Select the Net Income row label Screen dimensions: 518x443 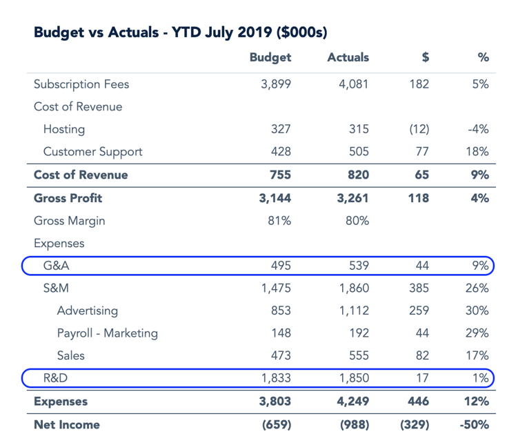click(x=67, y=425)
